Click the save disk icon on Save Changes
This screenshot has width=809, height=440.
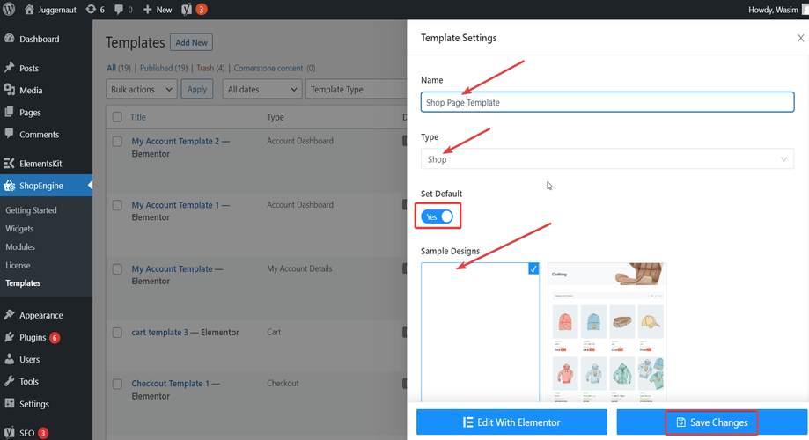[681, 422]
